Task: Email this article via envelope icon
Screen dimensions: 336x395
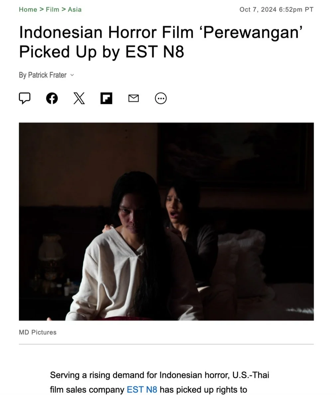Action: (x=134, y=98)
